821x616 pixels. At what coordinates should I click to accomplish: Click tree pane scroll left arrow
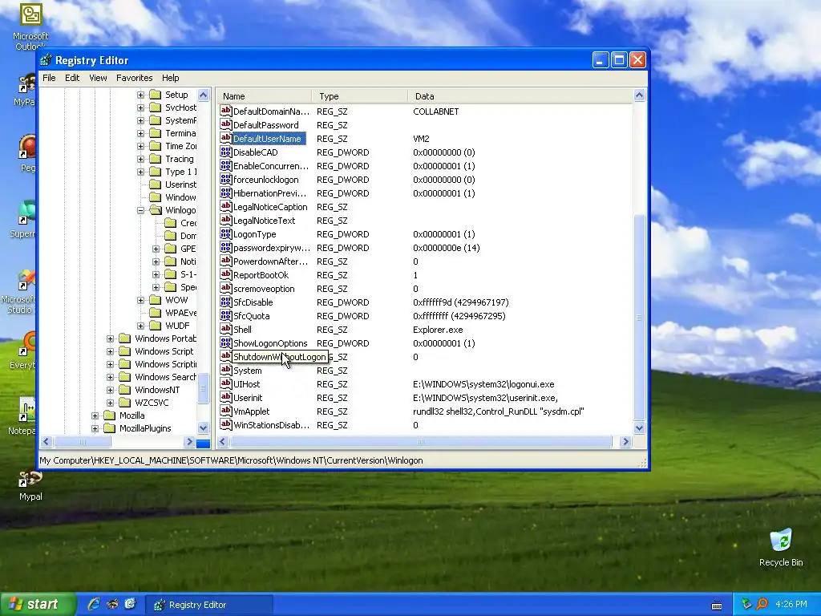point(46,442)
